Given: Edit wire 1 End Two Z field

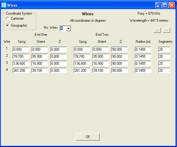Looking at the screenshot, I should click(119, 49).
